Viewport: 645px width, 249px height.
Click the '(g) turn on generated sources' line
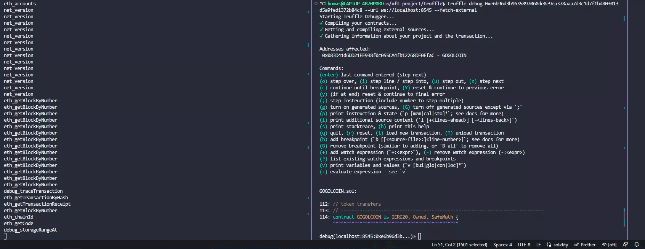pyautogui.click(x=421, y=107)
